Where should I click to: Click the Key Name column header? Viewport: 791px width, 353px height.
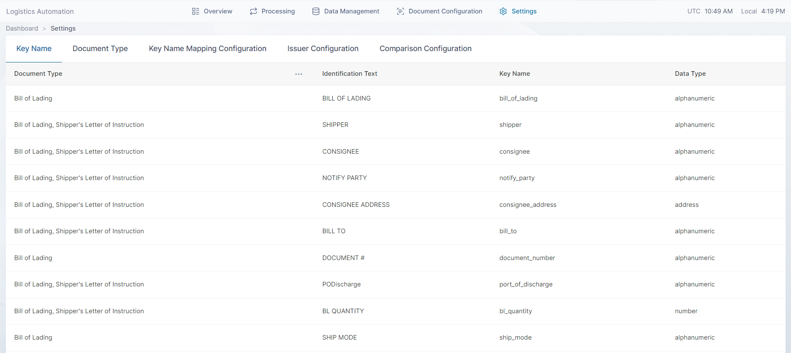[514, 74]
